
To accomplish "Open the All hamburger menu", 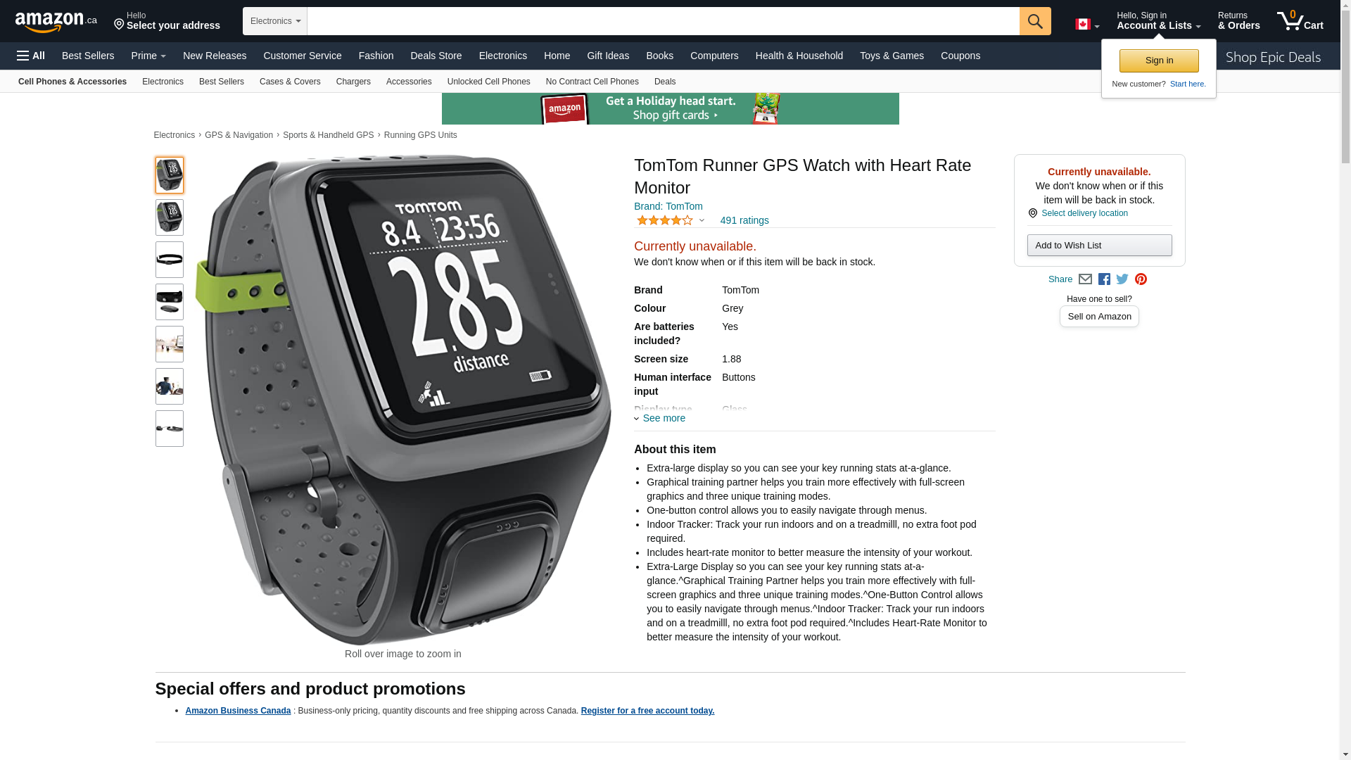I will pos(31,56).
